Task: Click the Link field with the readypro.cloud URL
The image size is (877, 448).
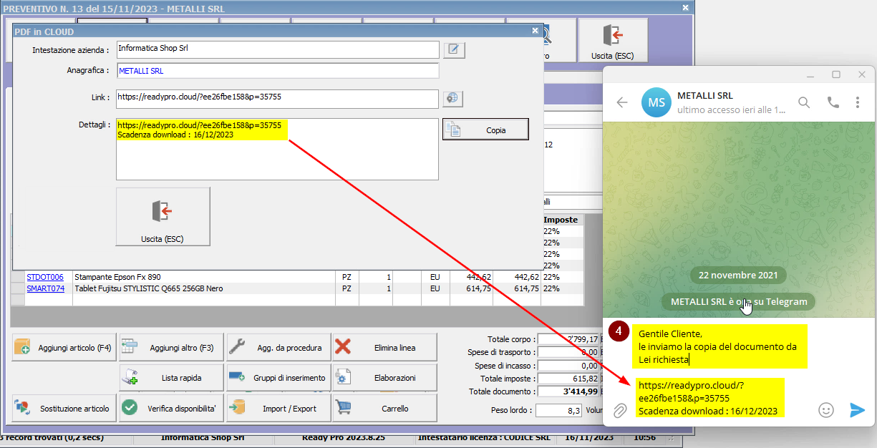Action: coord(277,98)
